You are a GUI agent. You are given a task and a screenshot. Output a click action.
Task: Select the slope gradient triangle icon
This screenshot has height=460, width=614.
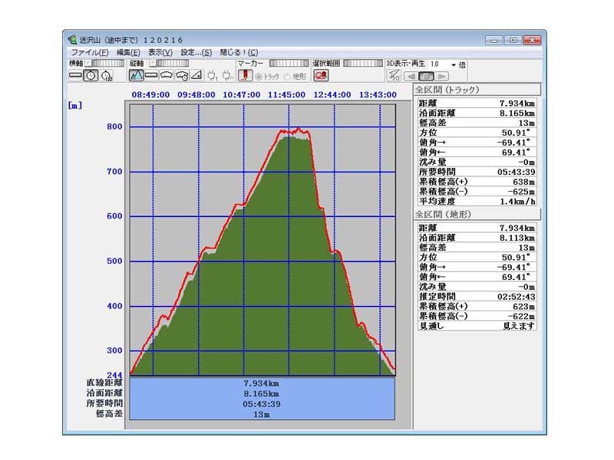pos(196,75)
